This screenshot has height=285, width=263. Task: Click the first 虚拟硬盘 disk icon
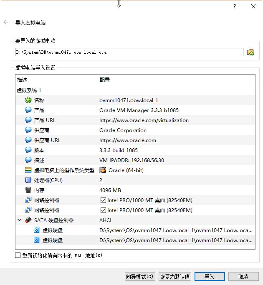pyautogui.click(x=37, y=230)
